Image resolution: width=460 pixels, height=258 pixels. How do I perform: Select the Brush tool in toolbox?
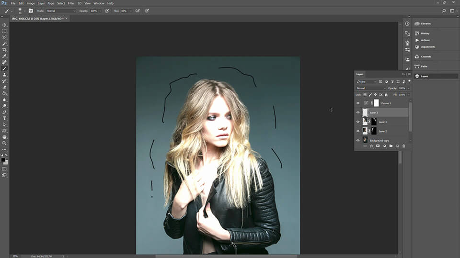point(4,68)
